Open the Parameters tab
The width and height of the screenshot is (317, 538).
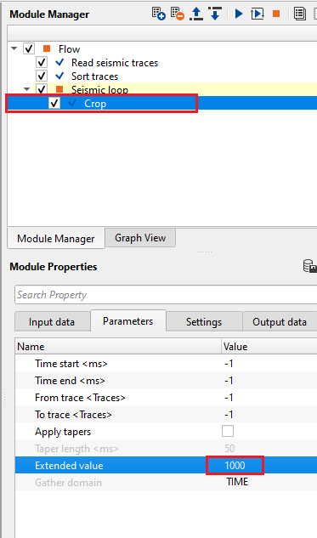[x=128, y=321]
